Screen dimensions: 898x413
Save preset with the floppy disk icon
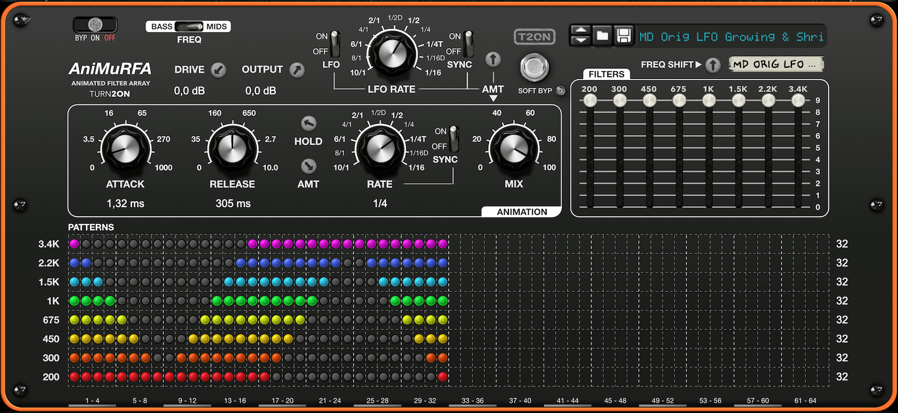coord(624,36)
